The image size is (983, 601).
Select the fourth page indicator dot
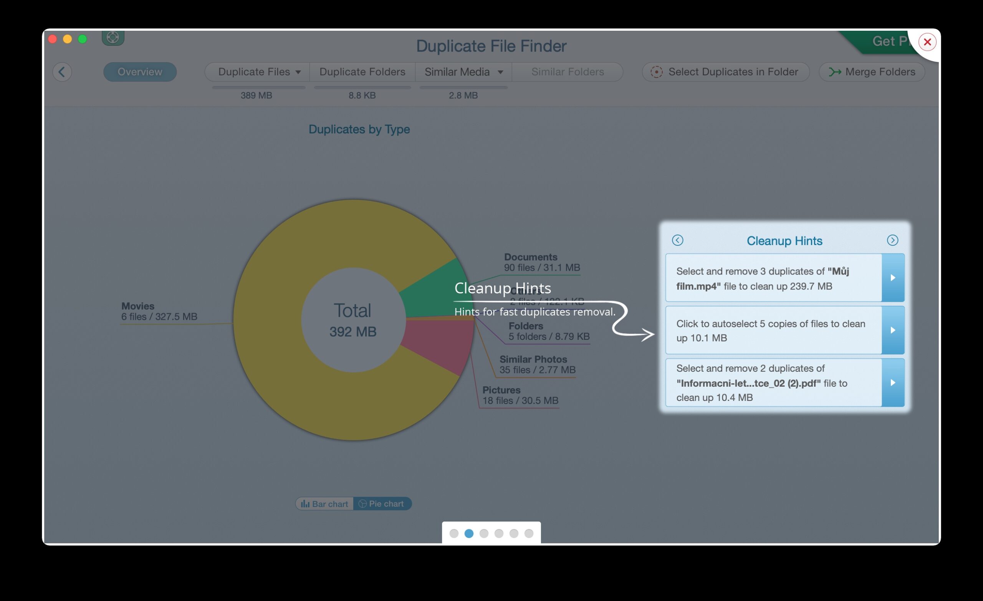coord(499,533)
